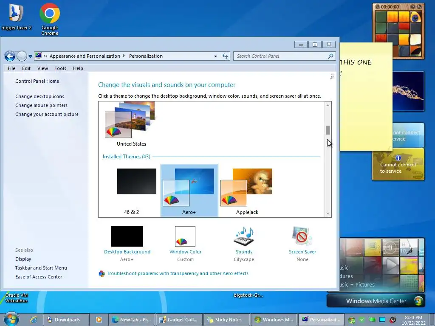
Task: Select the Aero+ theme
Action: click(189, 190)
